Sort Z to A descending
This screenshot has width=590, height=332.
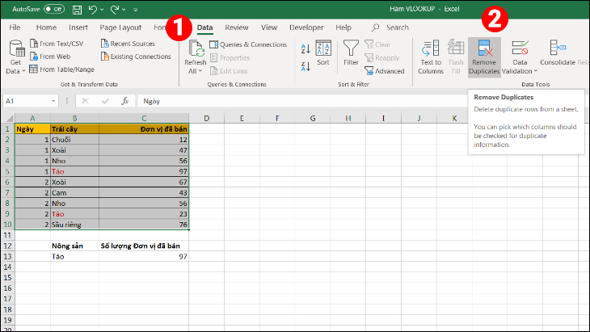click(306, 66)
